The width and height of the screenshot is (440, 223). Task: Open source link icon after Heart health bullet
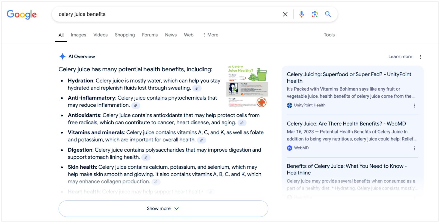coord(210,192)
